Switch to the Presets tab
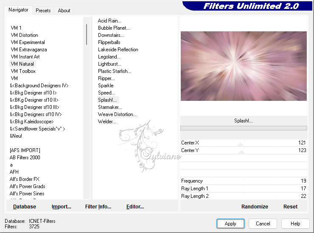The image size is (314, 233). pos(43,11)
